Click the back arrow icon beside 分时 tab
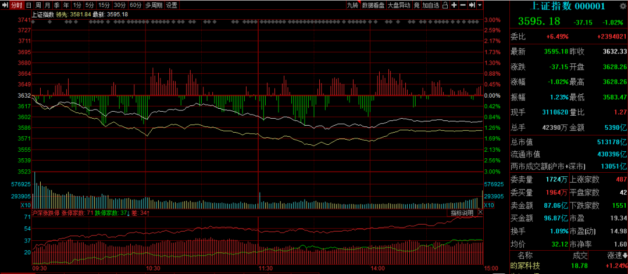Screen dimensions: 628x274 5,5
